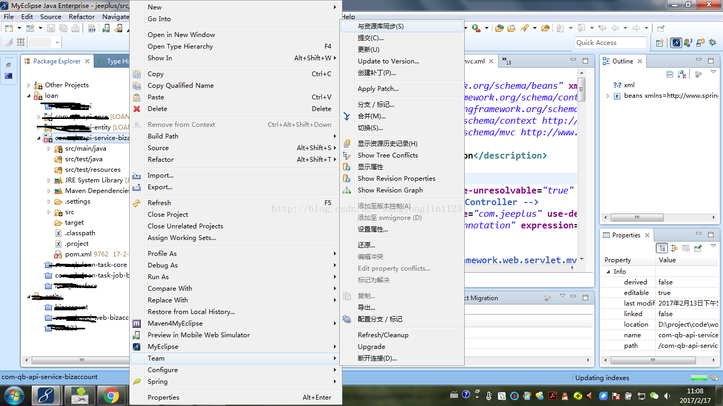
Task: Switch to the Debug perspective bug icon
Action: pyautogui.click(x=712, y=43)
